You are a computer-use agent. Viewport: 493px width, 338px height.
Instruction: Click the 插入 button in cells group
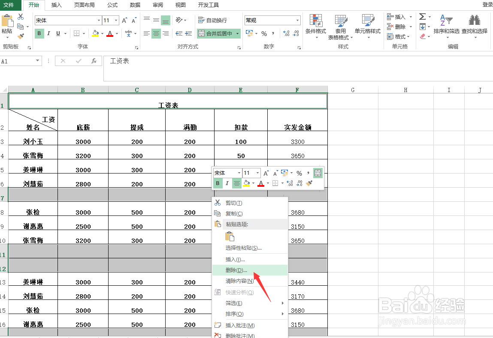(x=396, y=17)
